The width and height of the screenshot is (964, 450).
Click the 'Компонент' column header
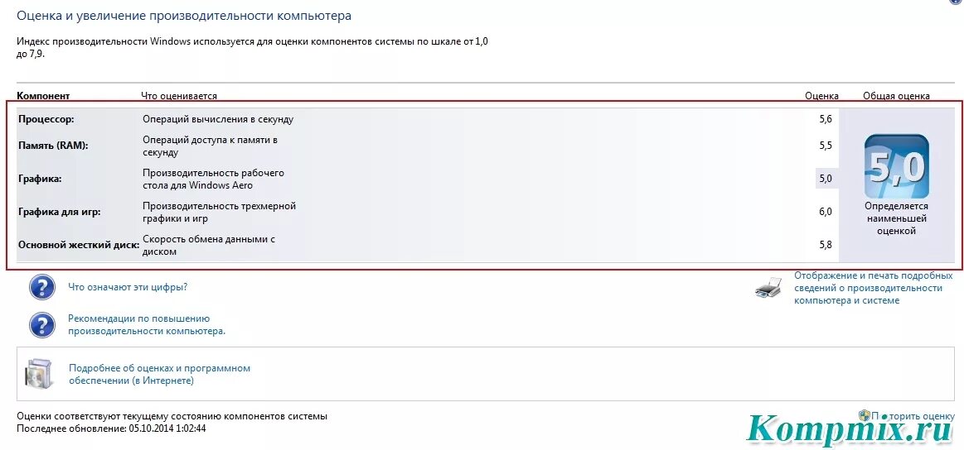click(43, 96)
